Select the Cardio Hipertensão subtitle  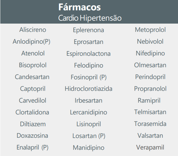[x=90, y=18]
